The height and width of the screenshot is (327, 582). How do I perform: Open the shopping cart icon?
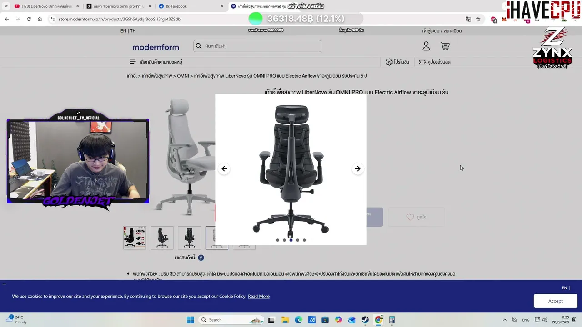[445, 46]
